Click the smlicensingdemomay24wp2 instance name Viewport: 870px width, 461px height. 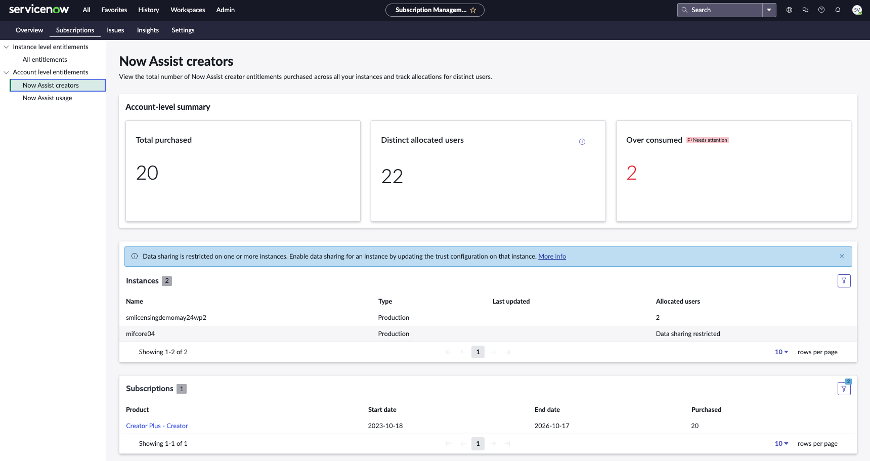166,318
